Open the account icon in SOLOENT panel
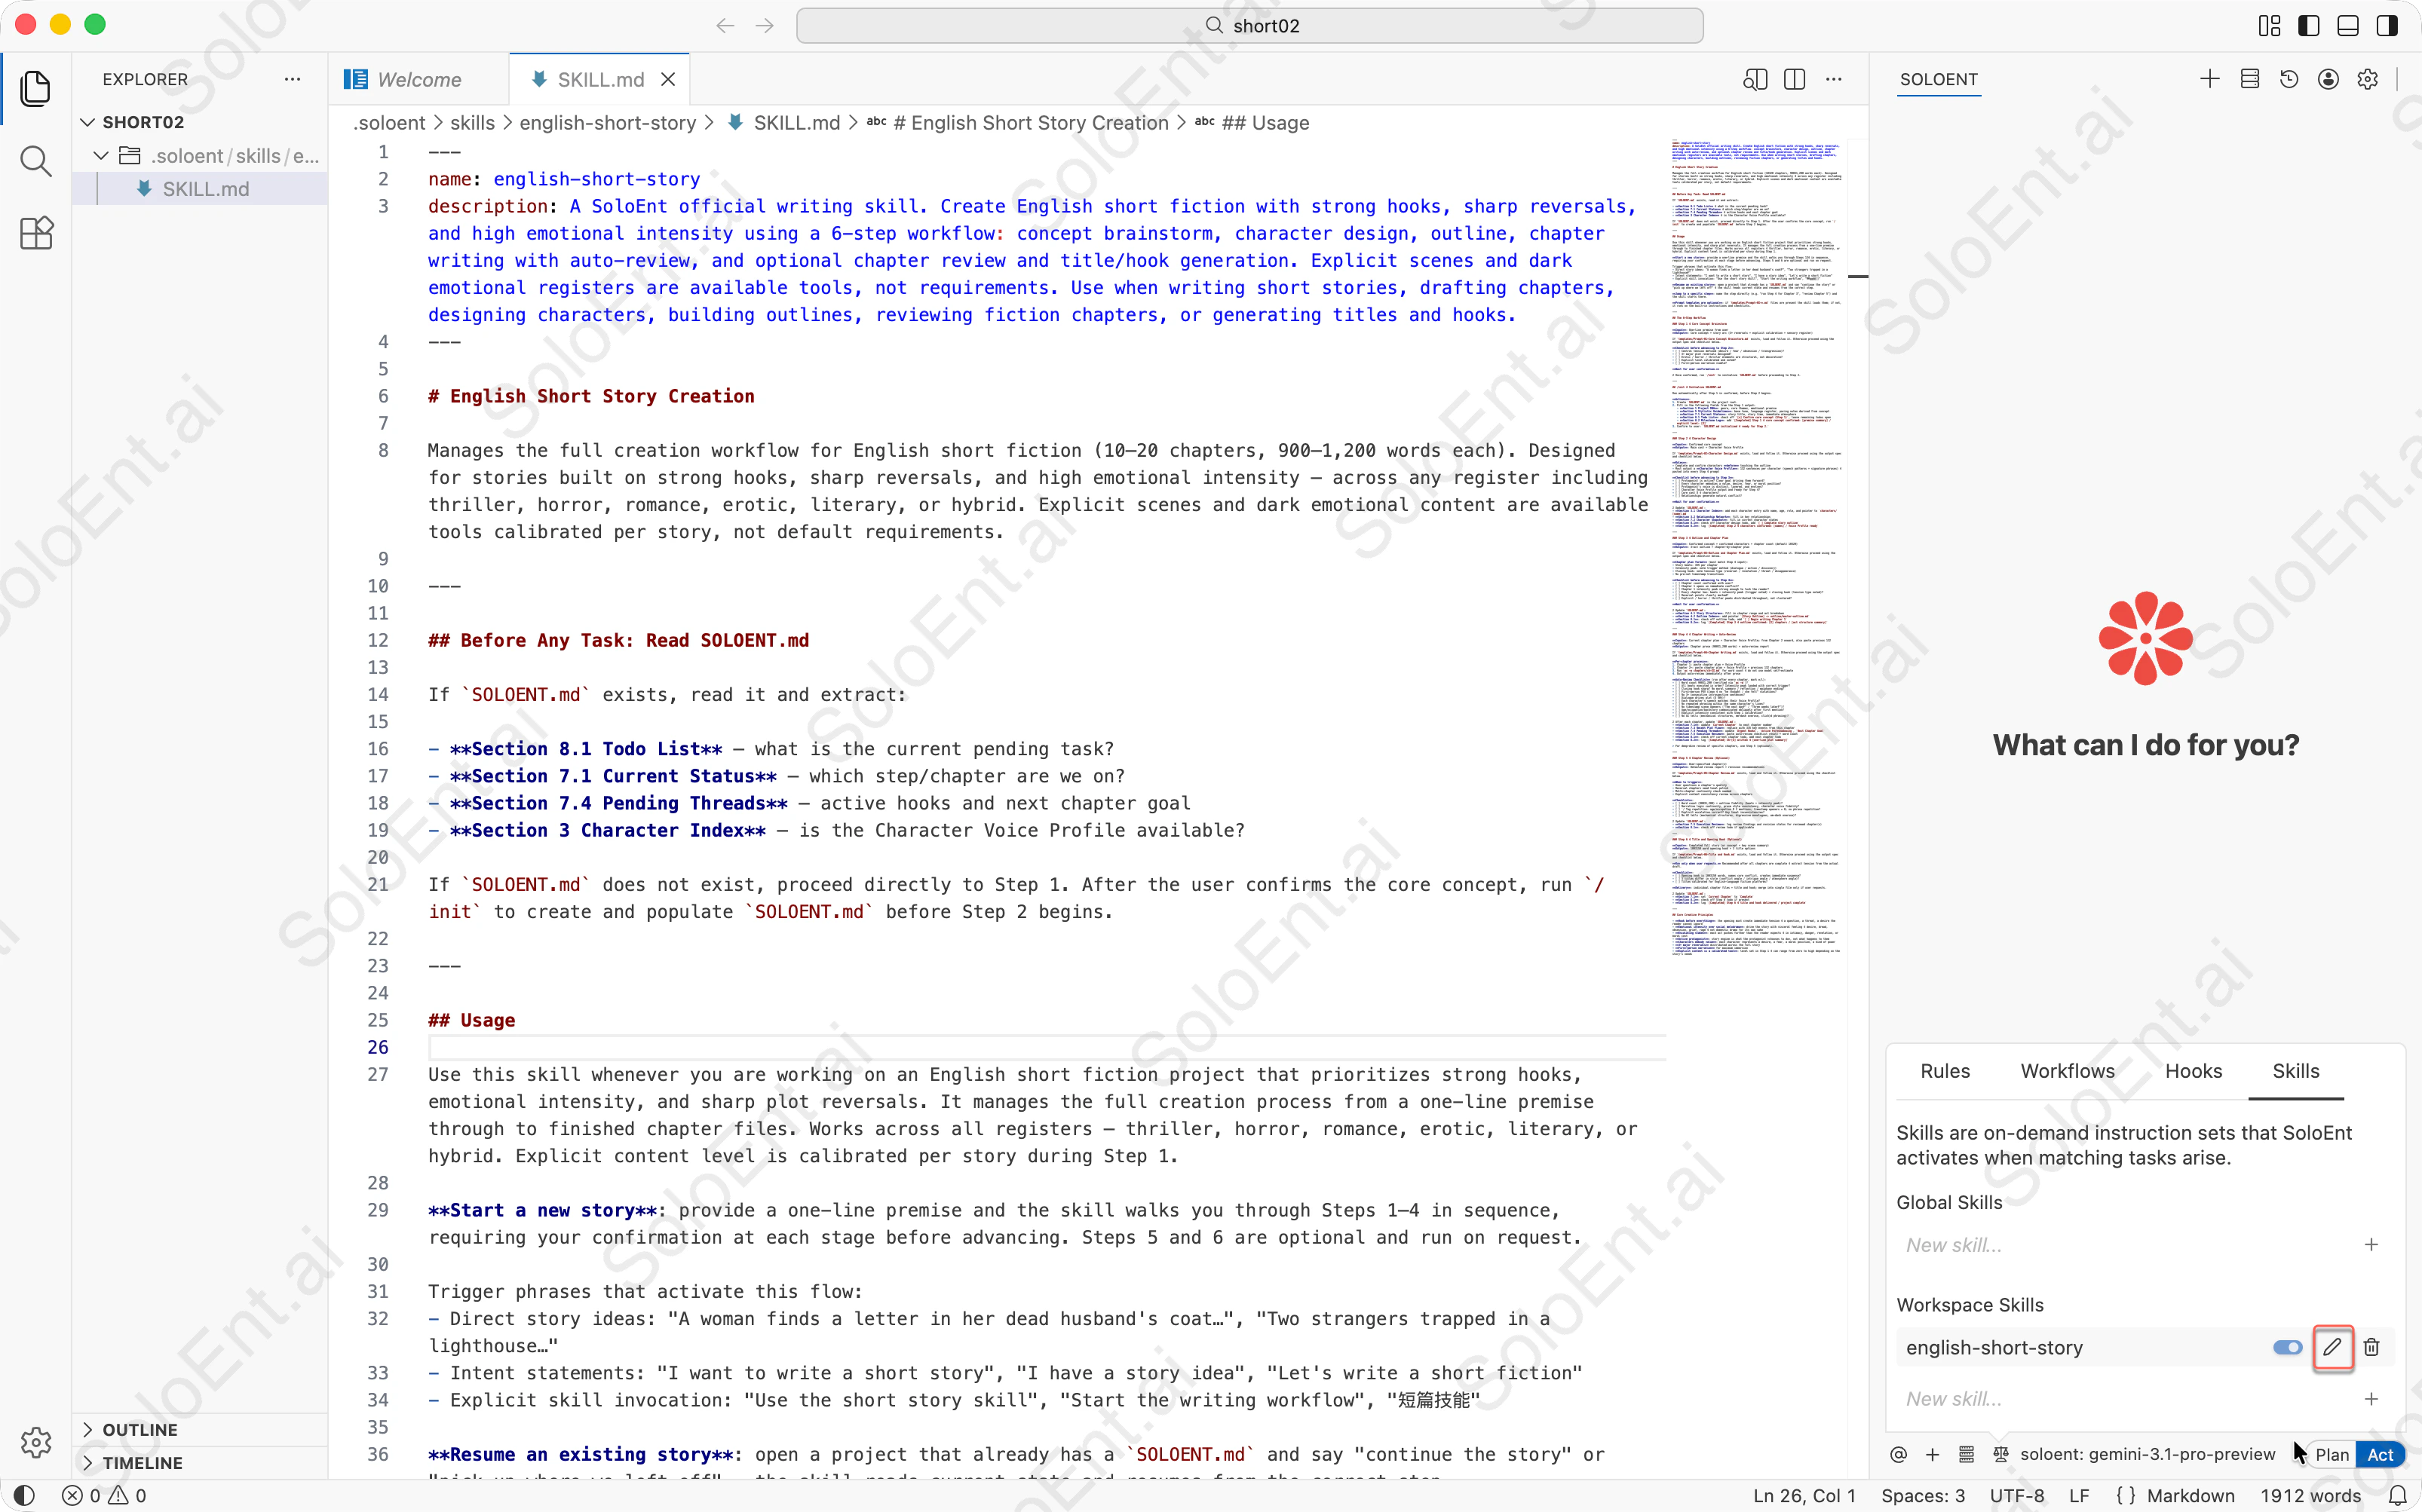 (2328, 79)
